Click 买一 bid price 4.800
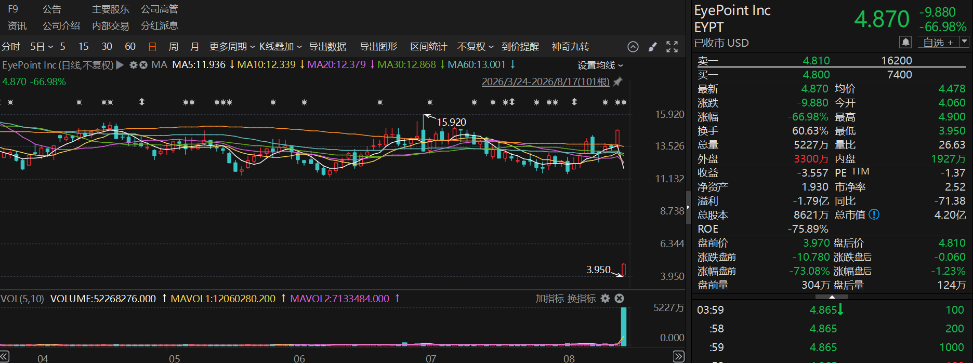 (816, 75)
